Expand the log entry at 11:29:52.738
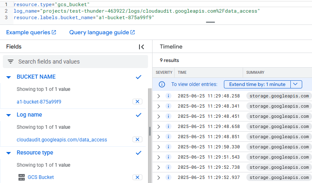 click(159, 168)
